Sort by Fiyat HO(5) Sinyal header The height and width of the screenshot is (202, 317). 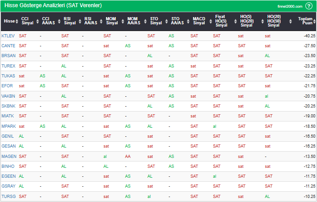point(221,21)
